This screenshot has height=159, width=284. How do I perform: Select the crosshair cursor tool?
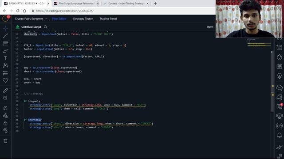point(5,28)
